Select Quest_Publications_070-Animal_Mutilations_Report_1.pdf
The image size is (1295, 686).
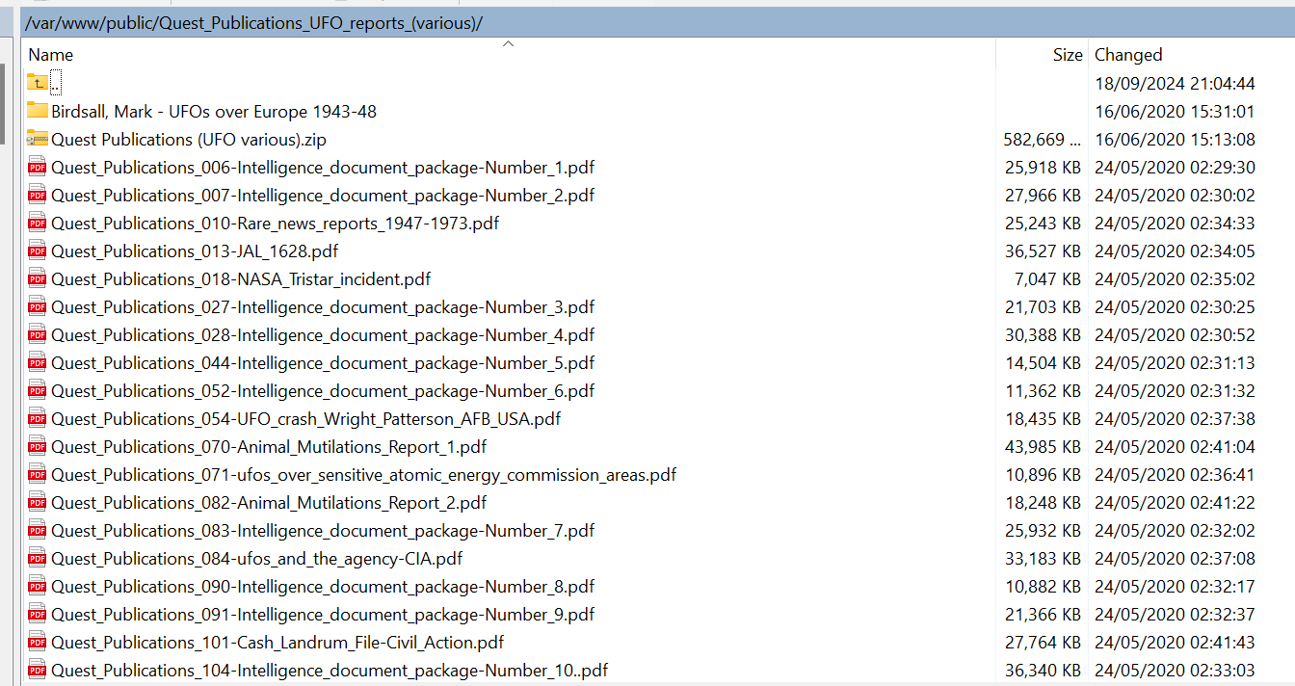pyautogui.click(x=269, y=447)
